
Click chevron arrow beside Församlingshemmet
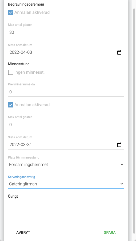122,164
